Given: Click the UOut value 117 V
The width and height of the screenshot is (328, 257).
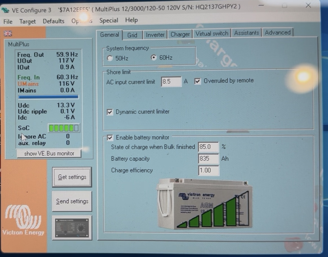Looking at the screenshot, I should pyautogui.click(x=67, y=60).
